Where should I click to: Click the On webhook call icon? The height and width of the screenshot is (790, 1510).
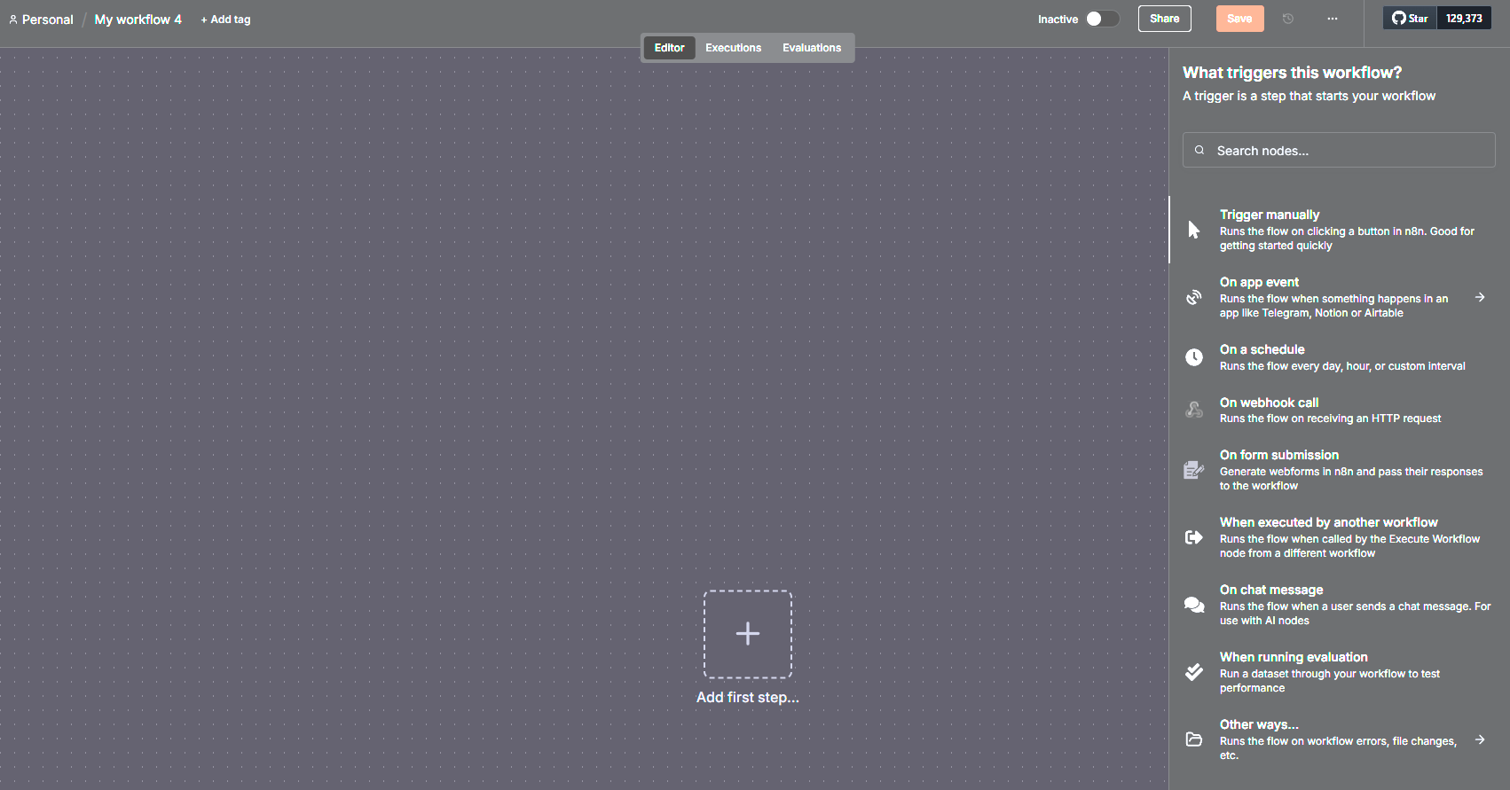(1194, 410)
